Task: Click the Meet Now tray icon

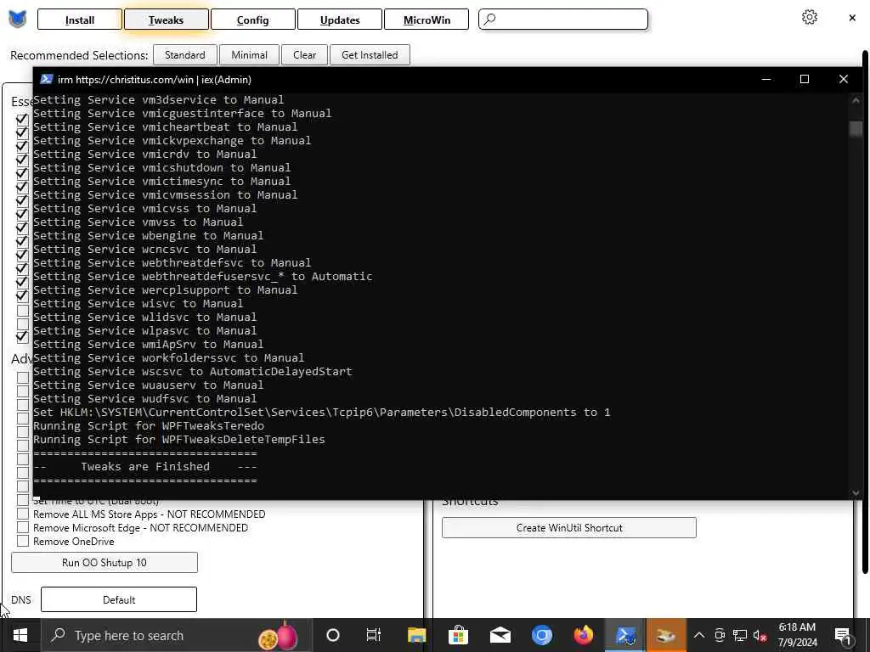Action: [720, 635]
